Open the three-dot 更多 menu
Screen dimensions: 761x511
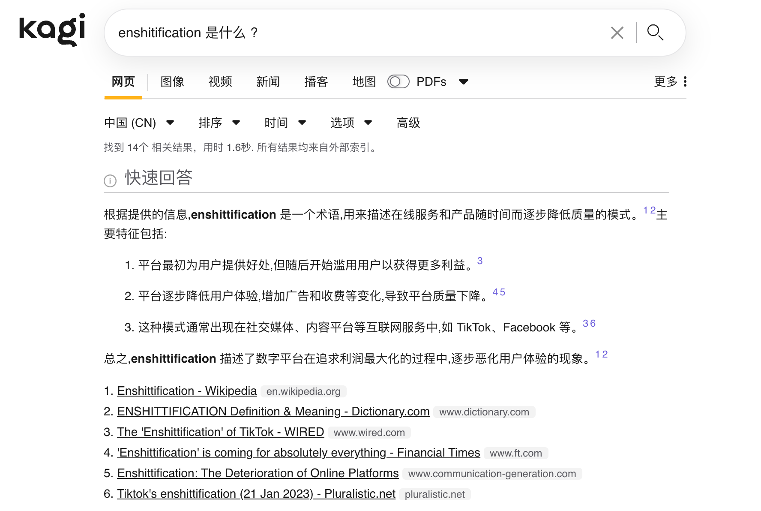click(671, 81)
